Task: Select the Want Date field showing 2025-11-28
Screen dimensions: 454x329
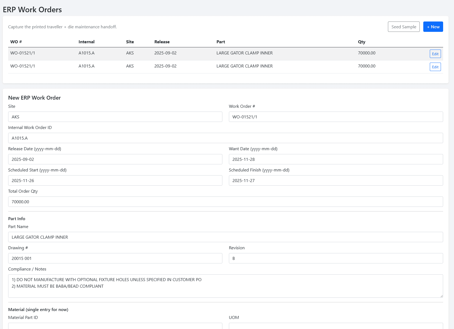Action: click(x=336, y=159)
